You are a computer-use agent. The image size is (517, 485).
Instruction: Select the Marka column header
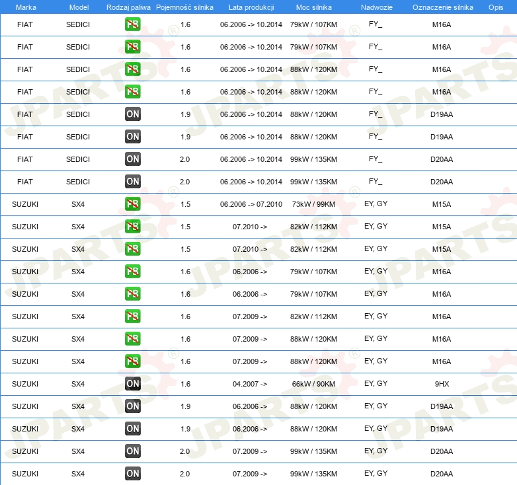[x=26, y=7]
